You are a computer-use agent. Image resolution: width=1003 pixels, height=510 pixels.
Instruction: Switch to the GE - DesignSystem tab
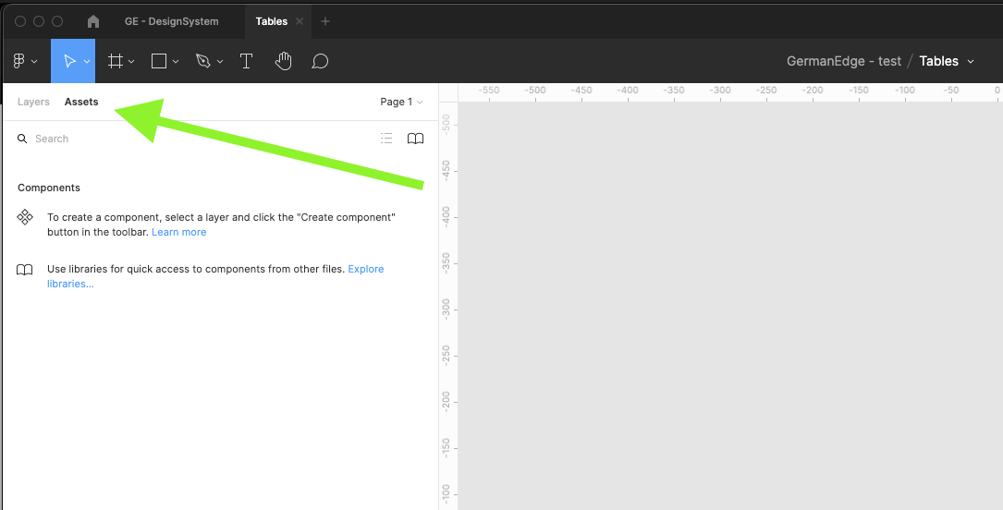172,21
